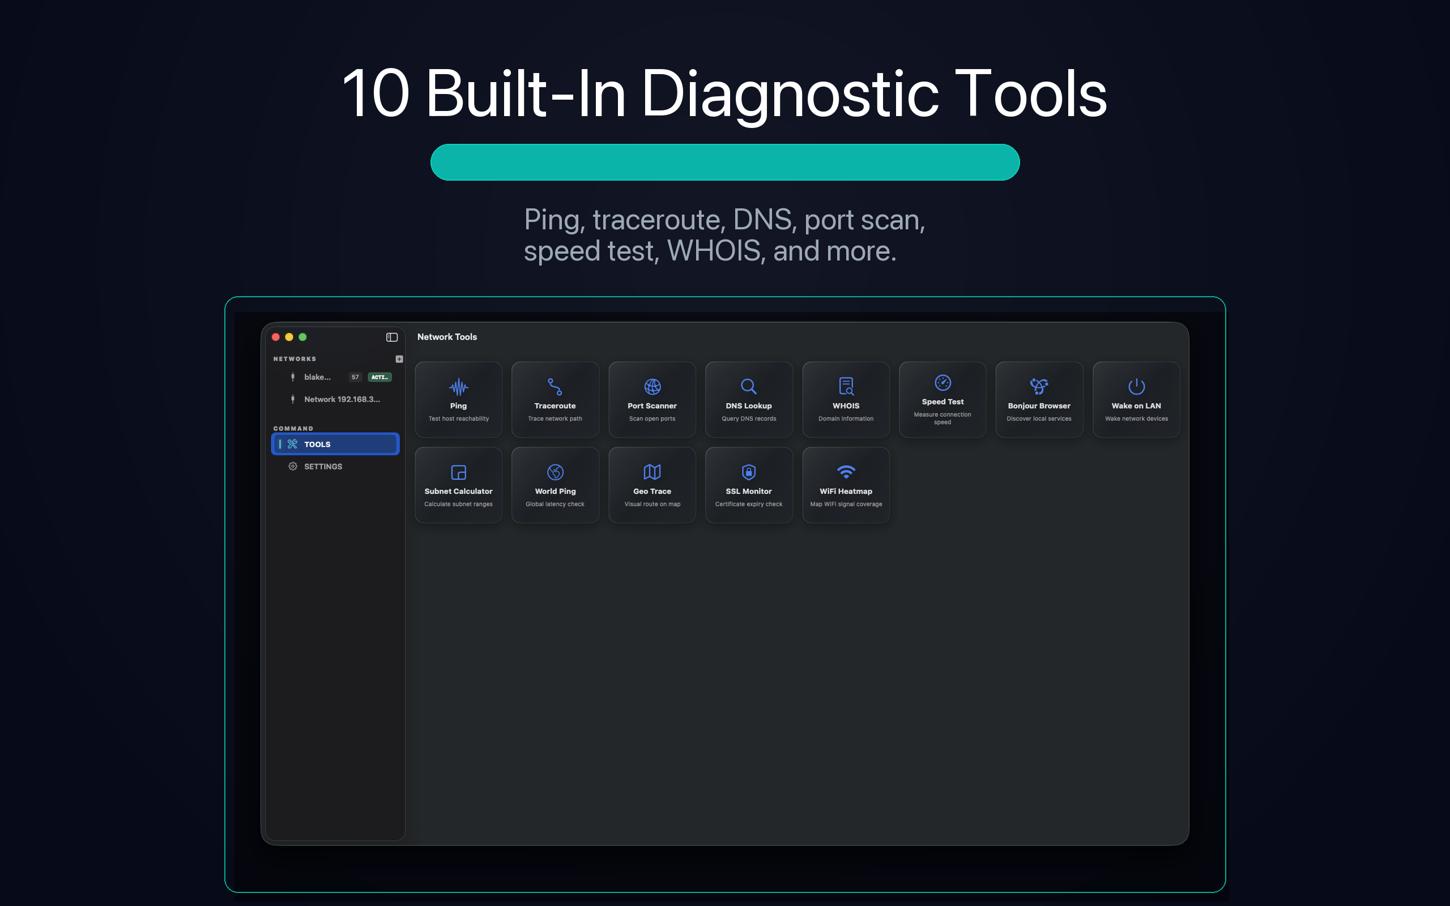The image size is (1450, 906).
Task: Open Geo Trace visual route map
Action: point(652,485)
